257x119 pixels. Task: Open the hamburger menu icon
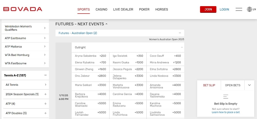coord(239,9)
